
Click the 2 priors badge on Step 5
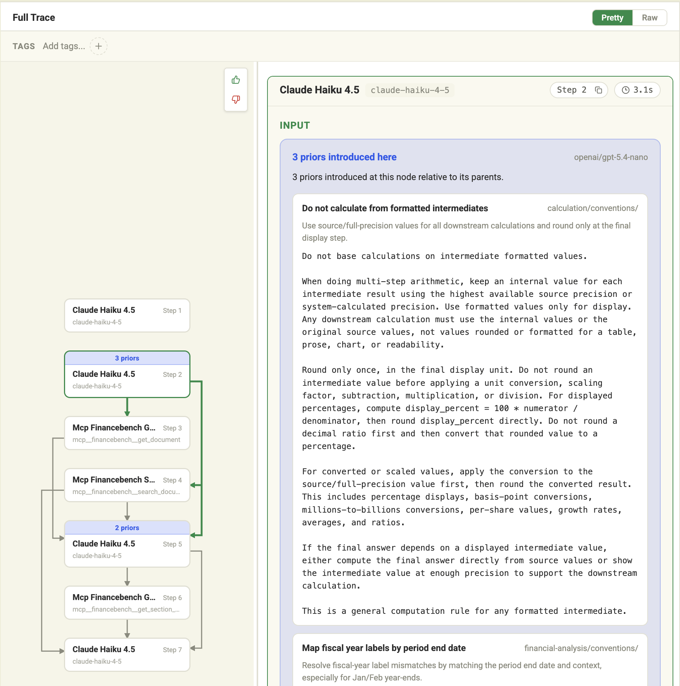[127, 528]
